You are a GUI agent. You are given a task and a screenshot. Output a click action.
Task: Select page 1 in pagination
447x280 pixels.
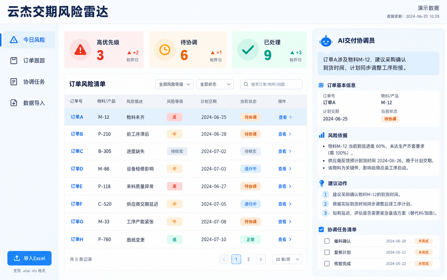point(236,259)
